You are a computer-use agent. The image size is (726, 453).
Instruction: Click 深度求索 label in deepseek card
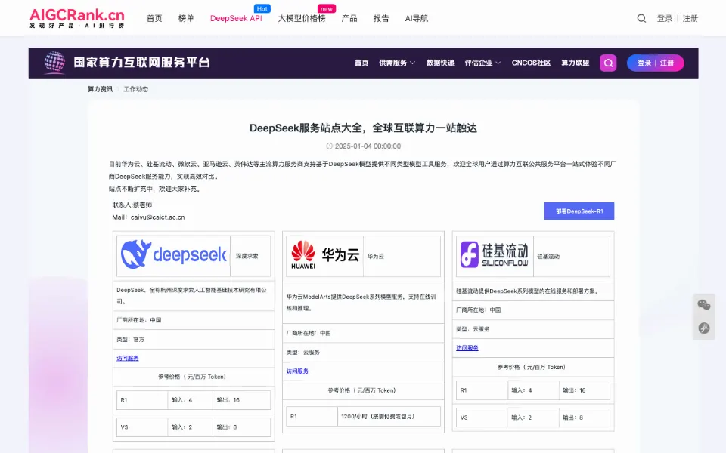pyautogui.click(x=247, y=256)
